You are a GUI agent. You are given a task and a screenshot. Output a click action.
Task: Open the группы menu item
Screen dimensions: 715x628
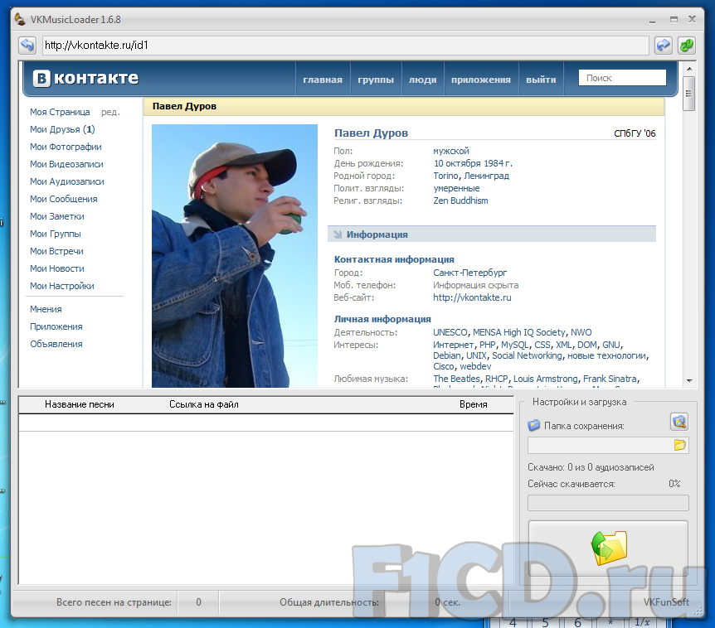point(376,80)
